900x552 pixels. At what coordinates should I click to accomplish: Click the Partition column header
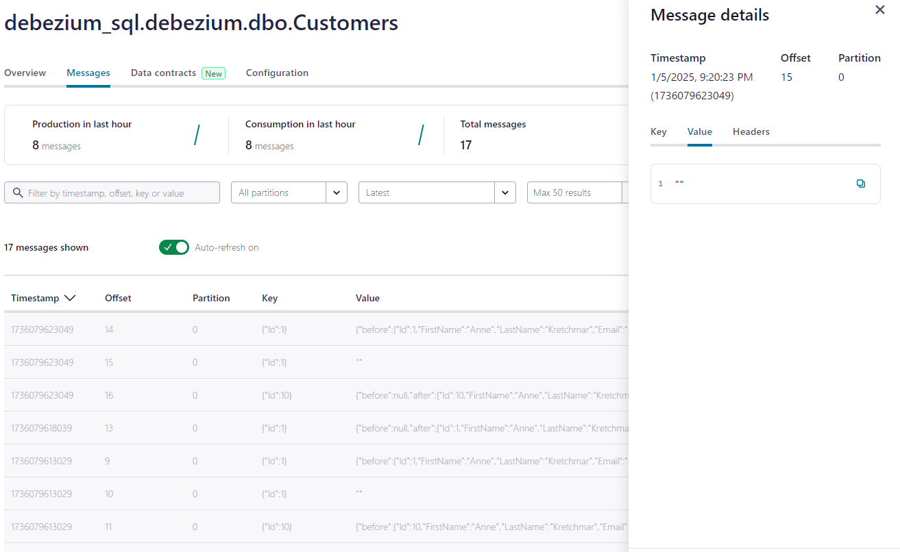(211, 298)
